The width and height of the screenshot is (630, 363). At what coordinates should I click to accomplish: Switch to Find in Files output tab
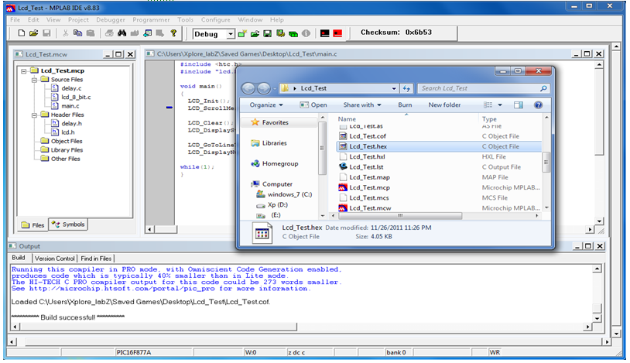96,259
